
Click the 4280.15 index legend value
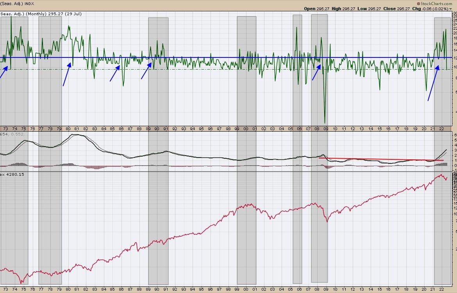coord(13,174)
